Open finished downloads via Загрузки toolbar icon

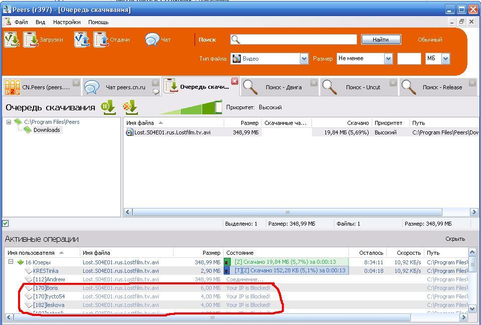[31, 40]
